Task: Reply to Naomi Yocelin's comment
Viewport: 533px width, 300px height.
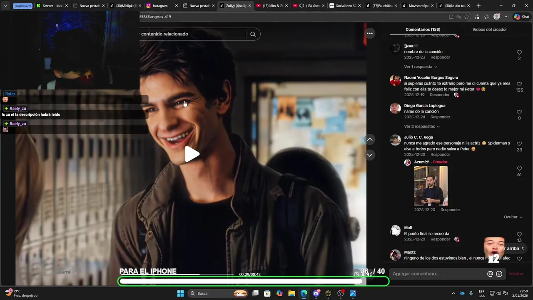Action: click(x=439, y=95)
